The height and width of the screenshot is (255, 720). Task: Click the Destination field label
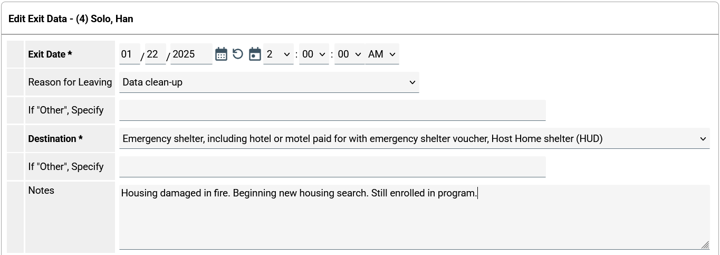pos(55,139)
